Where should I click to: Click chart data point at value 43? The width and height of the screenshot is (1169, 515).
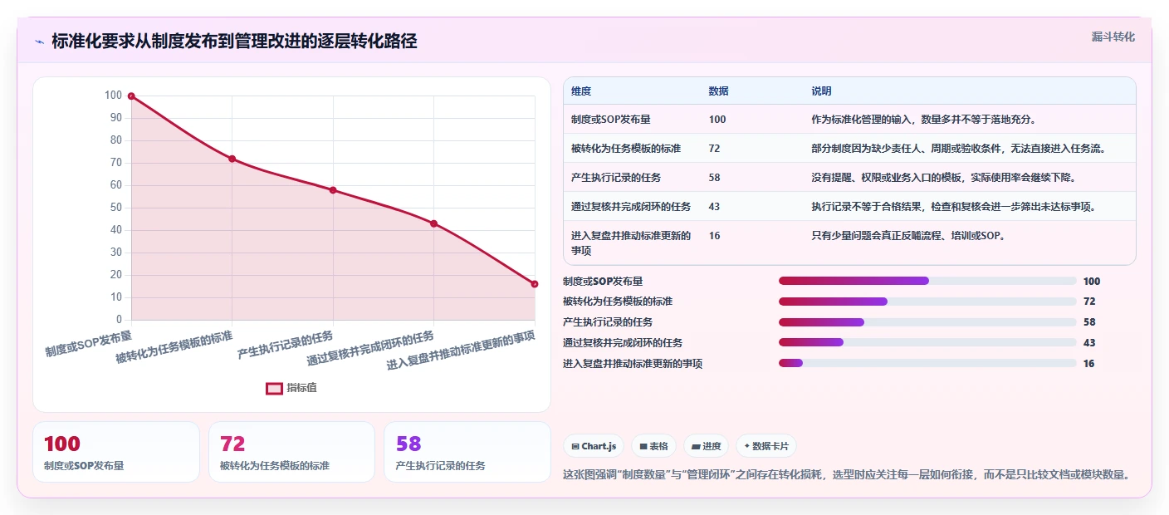[x=434, y=223]
